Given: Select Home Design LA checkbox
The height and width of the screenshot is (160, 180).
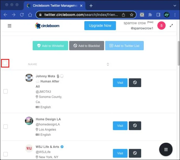Looking at the screenshot, I should [x=5, y=127].
